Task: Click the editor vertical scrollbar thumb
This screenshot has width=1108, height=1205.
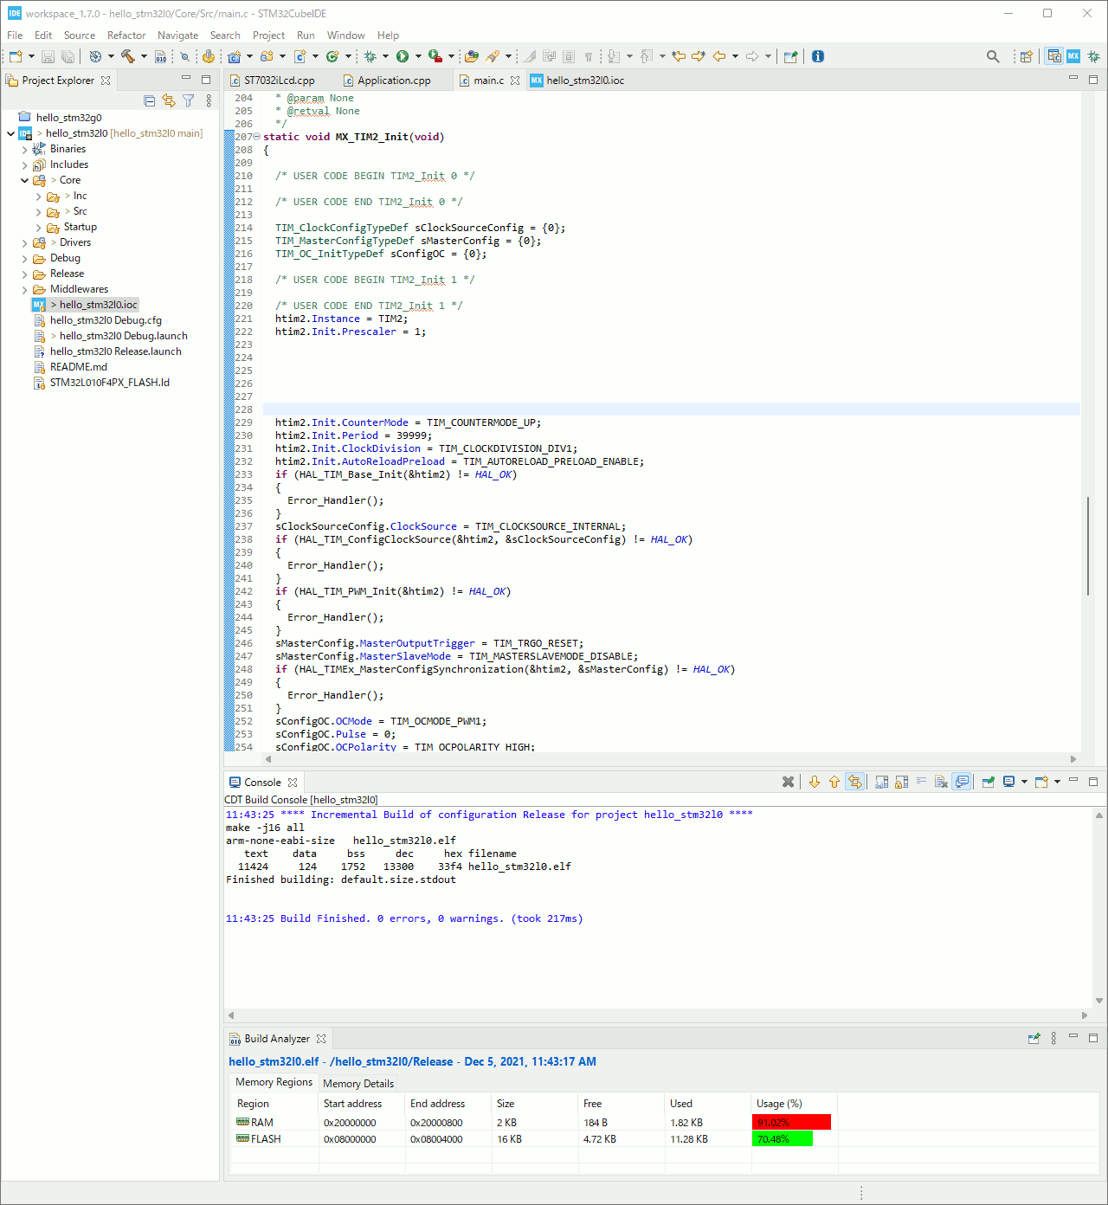Action: click(x=1088, y=546)
